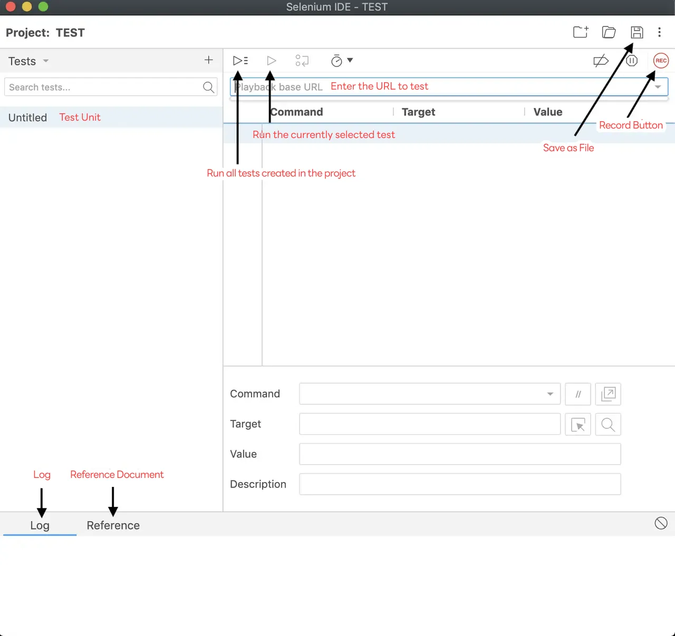Open an existing project folder icon

[609, 32]
